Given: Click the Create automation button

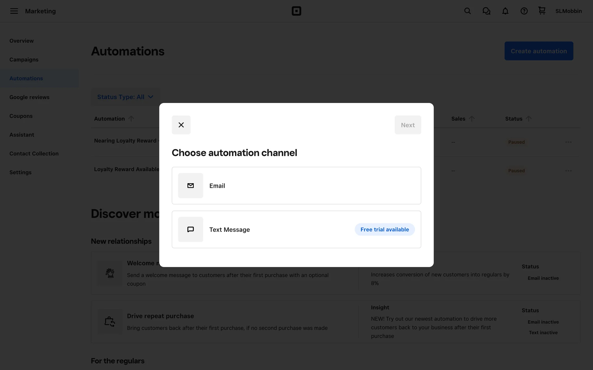Looking at the screenshot, I should (x=539, y=51).
